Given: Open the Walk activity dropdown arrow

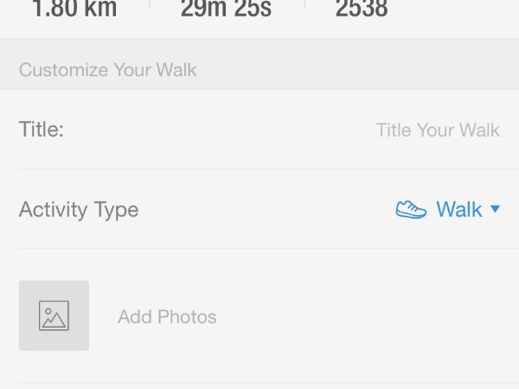Looking at the screenshot, I should pyautogui.click(x=495, y=208).
